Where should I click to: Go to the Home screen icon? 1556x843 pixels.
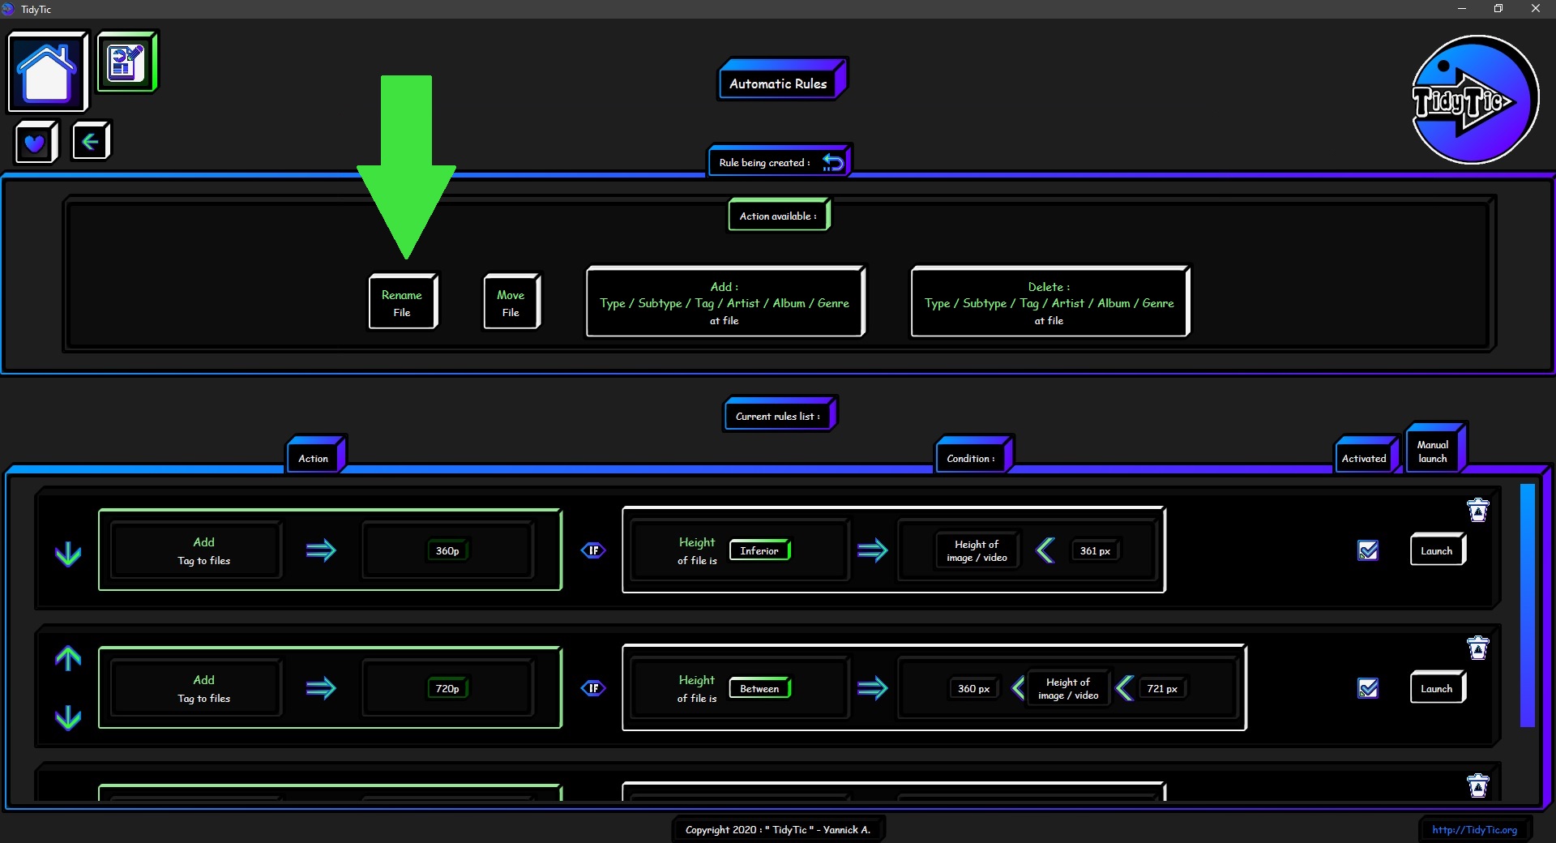point(47,72)
